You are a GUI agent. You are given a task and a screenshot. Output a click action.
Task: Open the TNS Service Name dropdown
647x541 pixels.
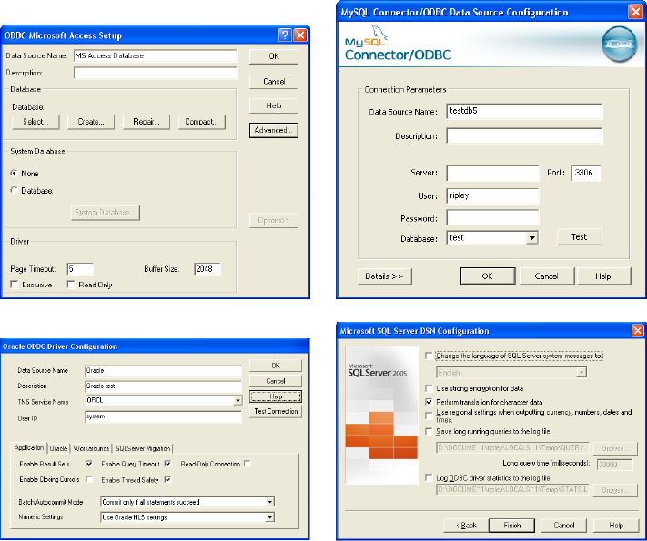(238, 400)
